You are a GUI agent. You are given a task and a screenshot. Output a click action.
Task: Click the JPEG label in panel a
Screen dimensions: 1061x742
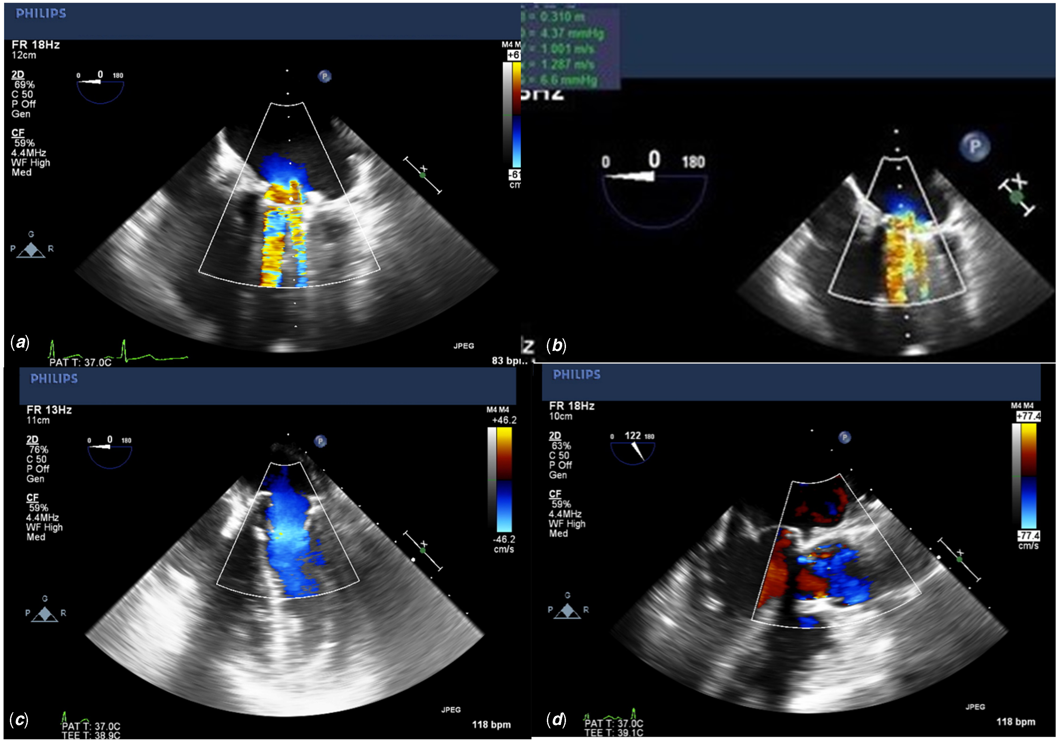(x=463, y=346)
